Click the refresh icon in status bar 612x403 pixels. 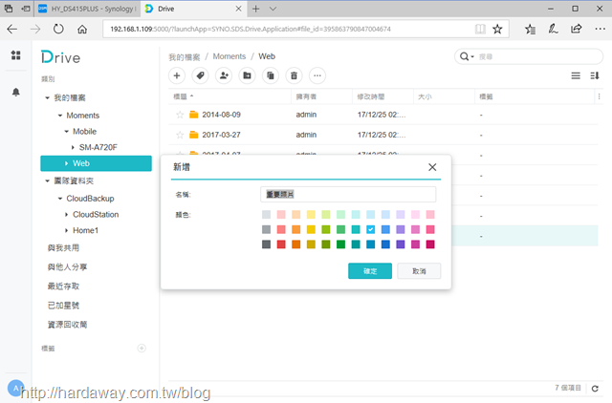tap(595, 388)
